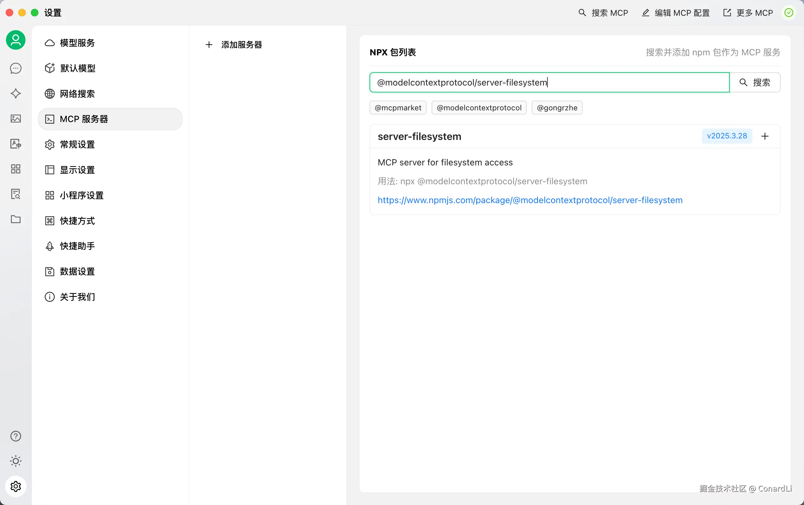
Task: Select the @modelcontextprotocol scope tag
Action: (479, 108)
